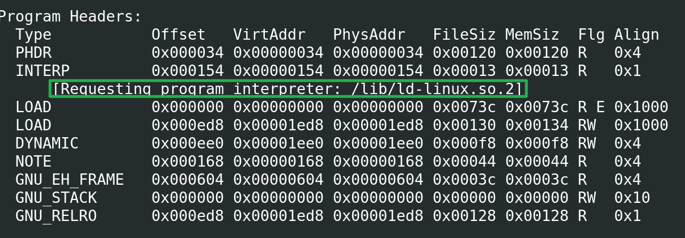
Task: Click the R E flags value
Action: [x=591, y=107]
